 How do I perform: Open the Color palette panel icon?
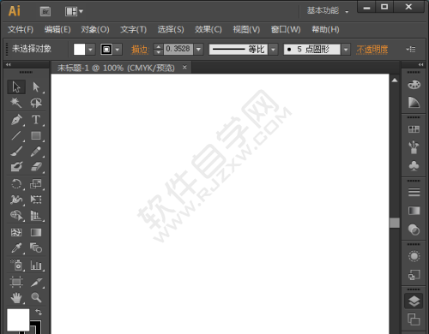click(414, 85)
